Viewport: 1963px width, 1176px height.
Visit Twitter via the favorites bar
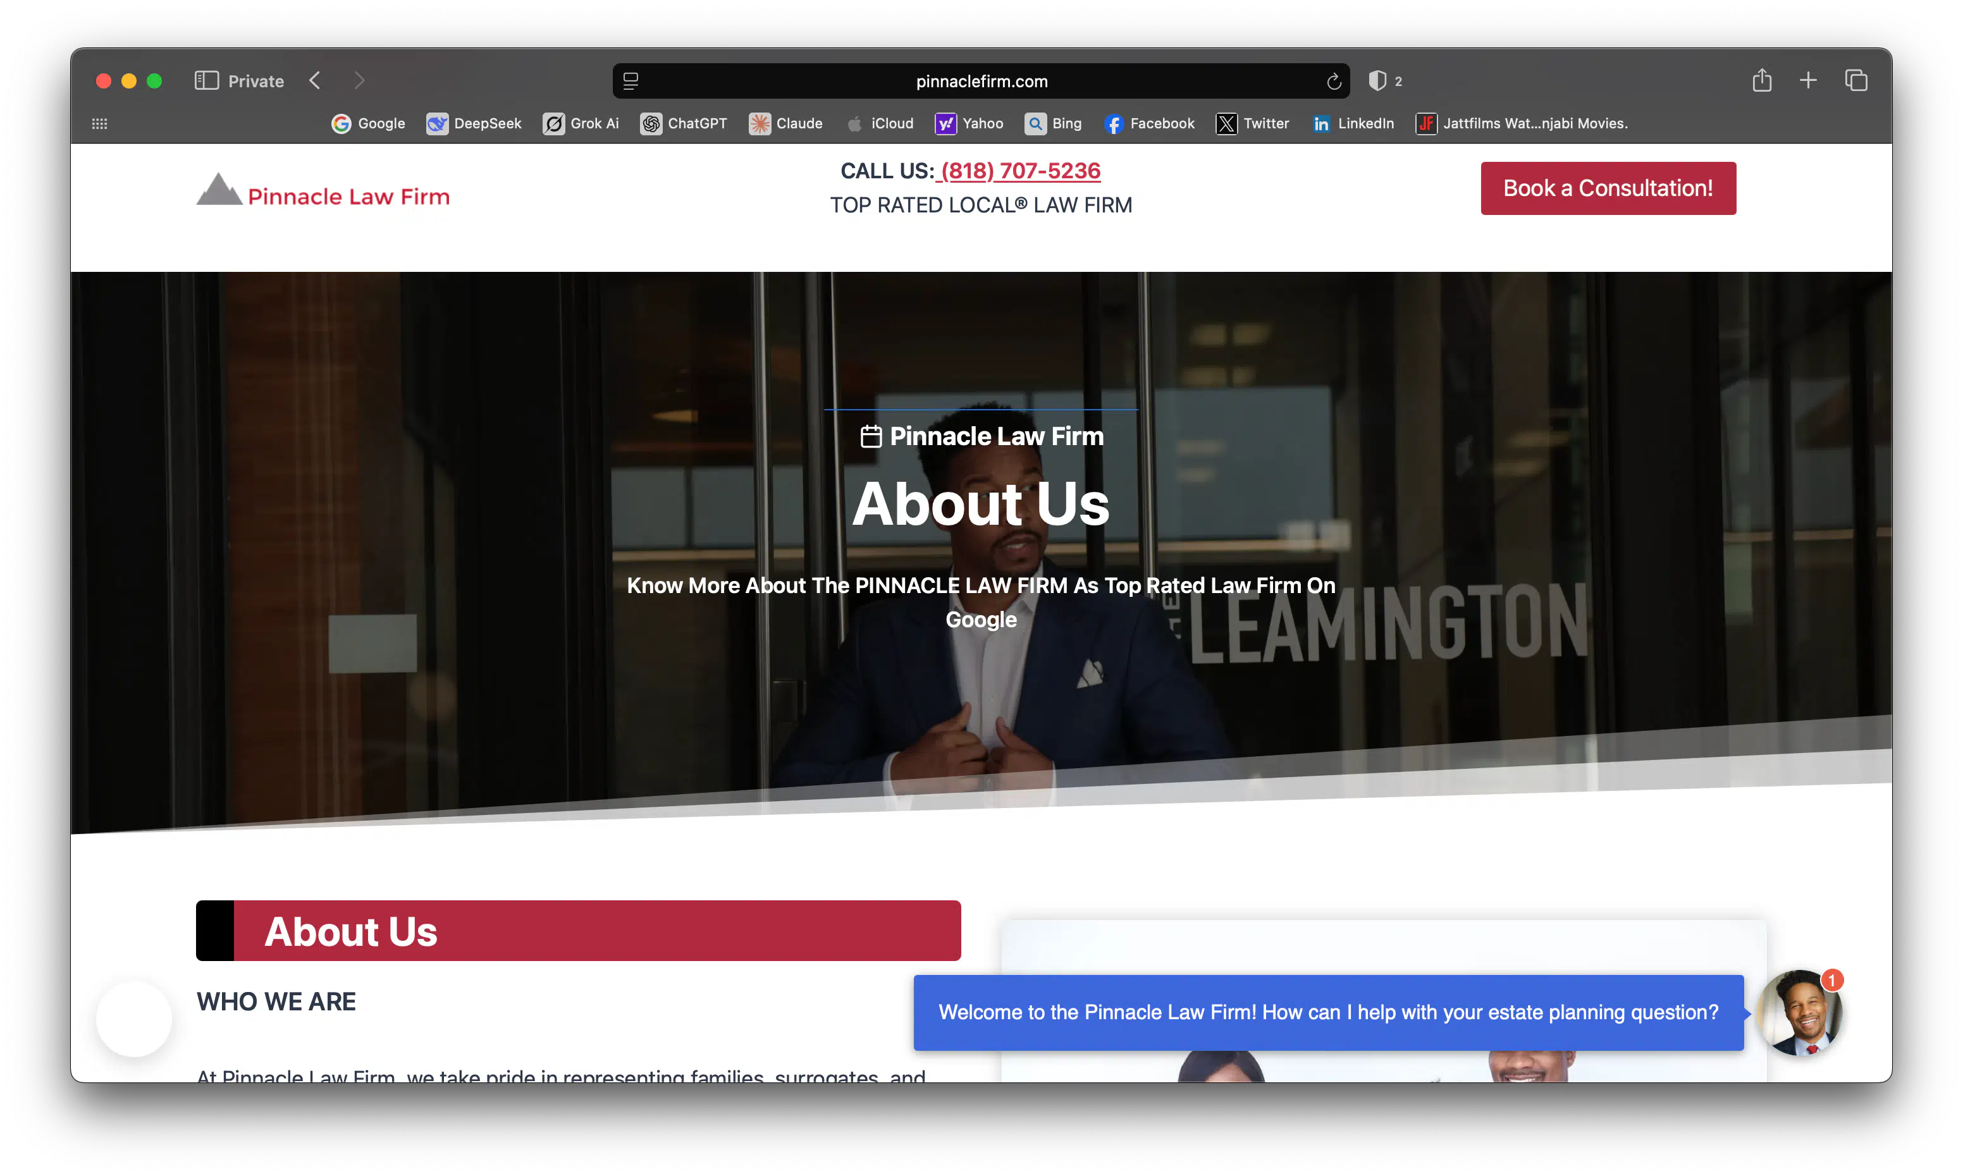click(x=1252, y=124)
